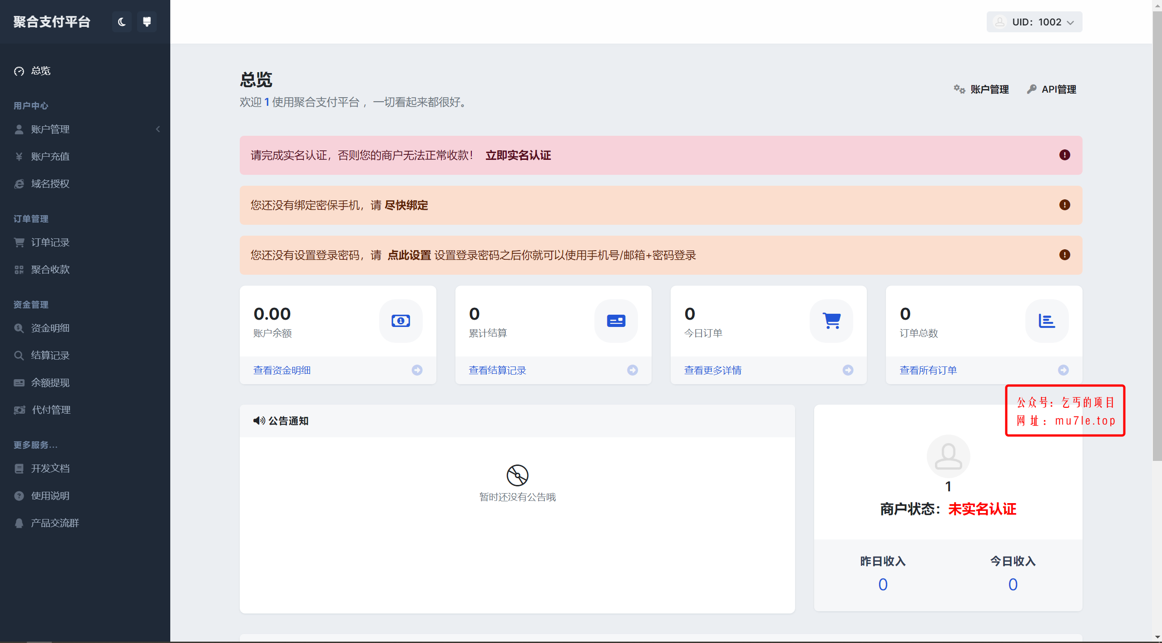Click the cart icon on 今日订单 card
The height and width of the screenshot is (643, 1162).
pos(831,321)
